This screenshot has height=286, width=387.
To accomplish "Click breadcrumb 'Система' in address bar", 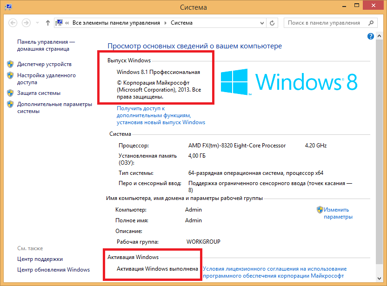I will pyautogui.click(x=181, y=23).
